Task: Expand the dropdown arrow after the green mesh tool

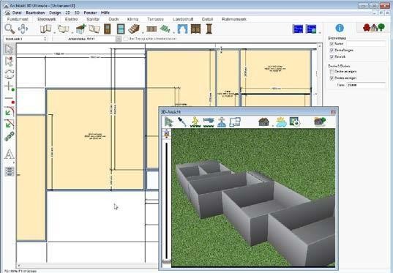Action: click(x=173, y=33)
